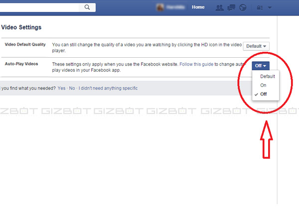Collapse the Auto-Play Videos Off dropdown
This screenshot has width=299, height=224.
(261, 66)
